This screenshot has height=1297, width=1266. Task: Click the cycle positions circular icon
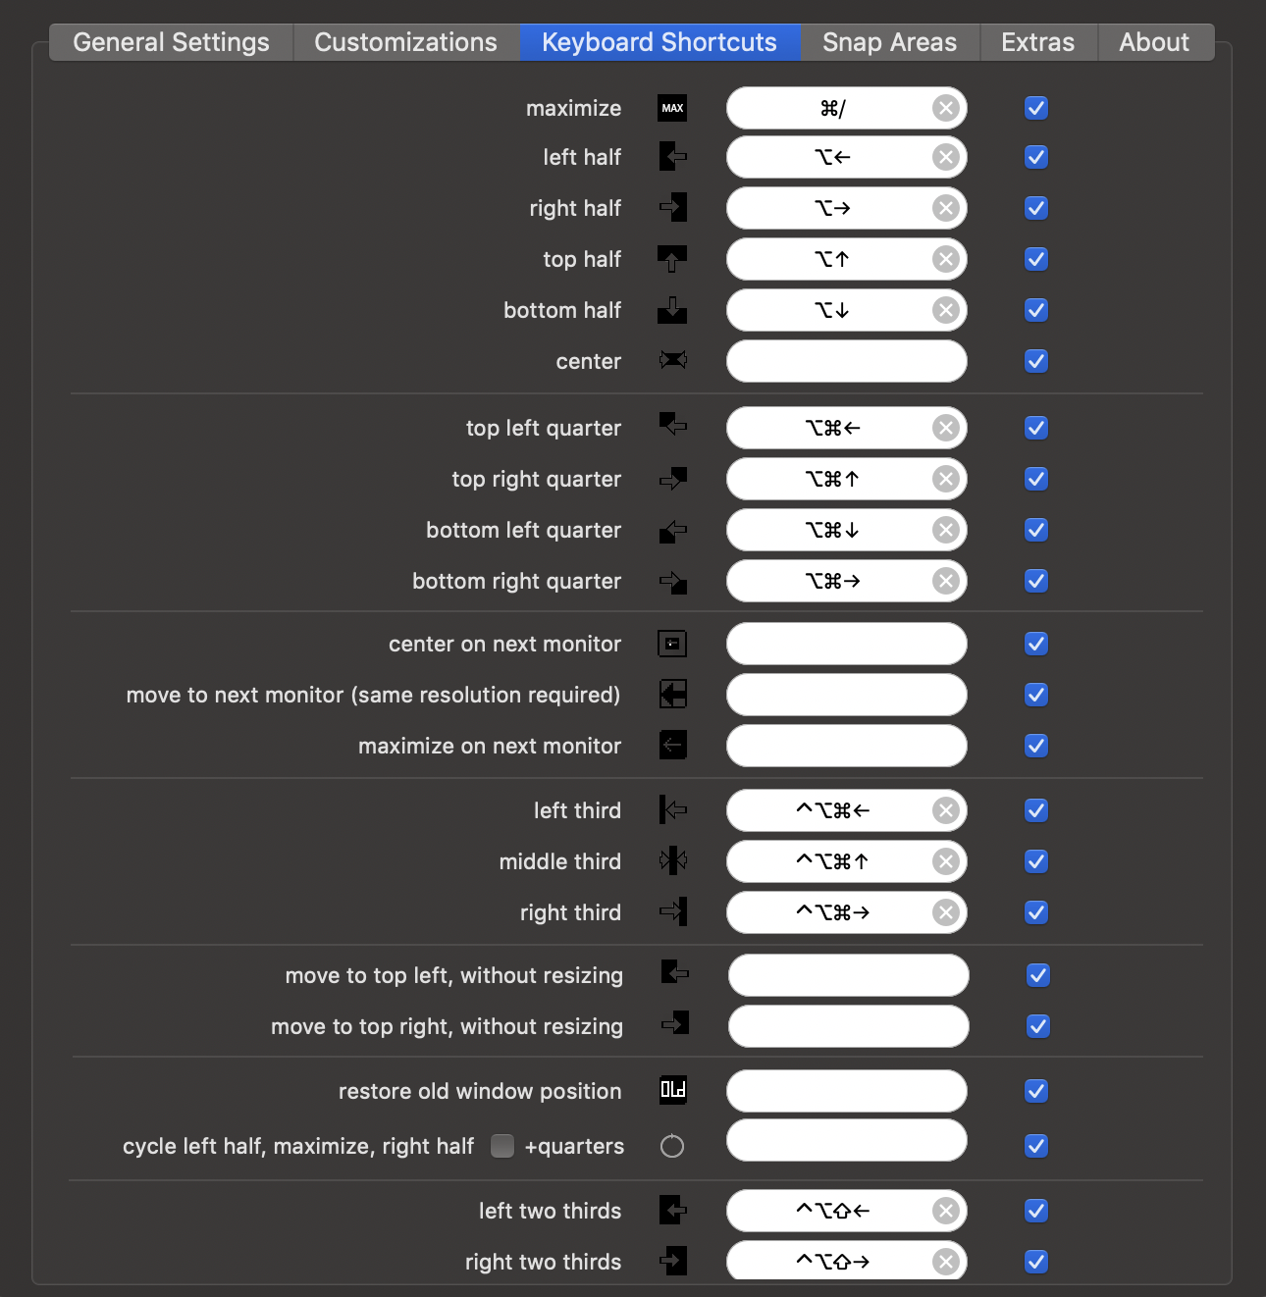[672, 1146]
